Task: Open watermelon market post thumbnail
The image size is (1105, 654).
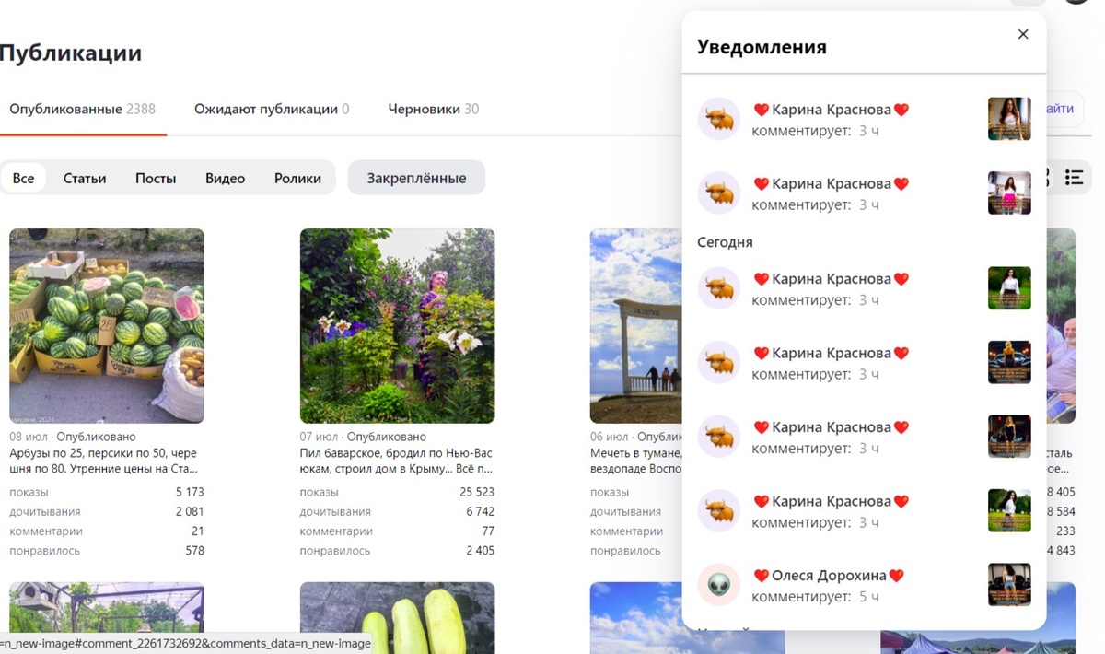Action: 107,326
